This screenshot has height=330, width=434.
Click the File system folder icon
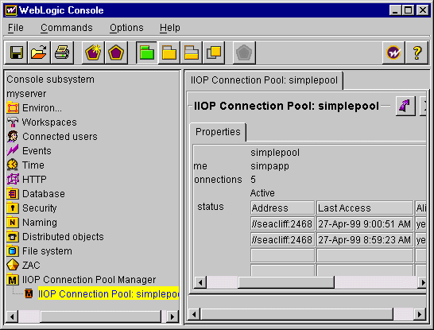click(13, 251)
